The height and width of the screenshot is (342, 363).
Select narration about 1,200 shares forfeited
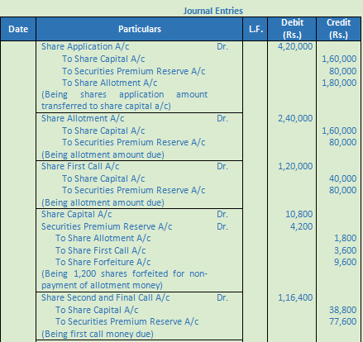point(124,279)
